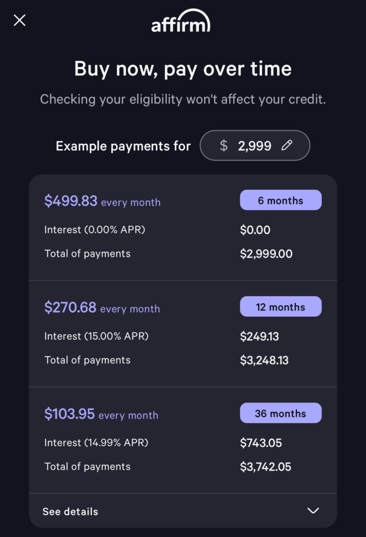This screenshot has height=537, width=366.
Task: Pick the 36 months plan badge
Action: click(x=281, y=413)
